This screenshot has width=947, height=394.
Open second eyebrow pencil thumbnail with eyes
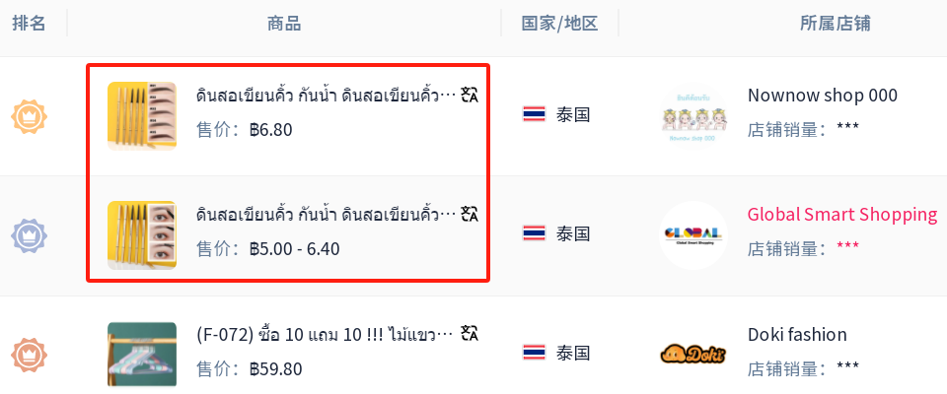point(142,235)
